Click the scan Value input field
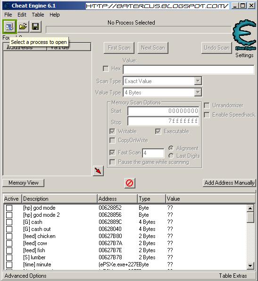This screenshot has width=258, height=281. tap(189, 69)
